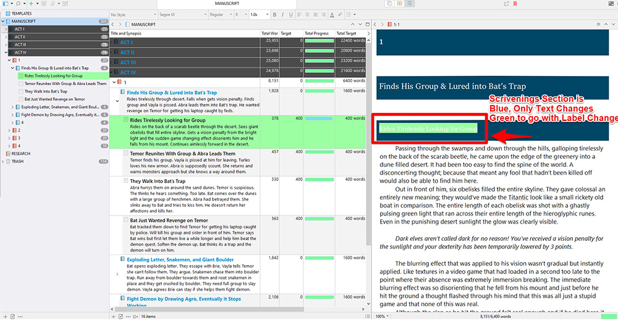Open the 100% zoom dropdown
The width and height of the screenshot is (618, 323).
(382, 317)
